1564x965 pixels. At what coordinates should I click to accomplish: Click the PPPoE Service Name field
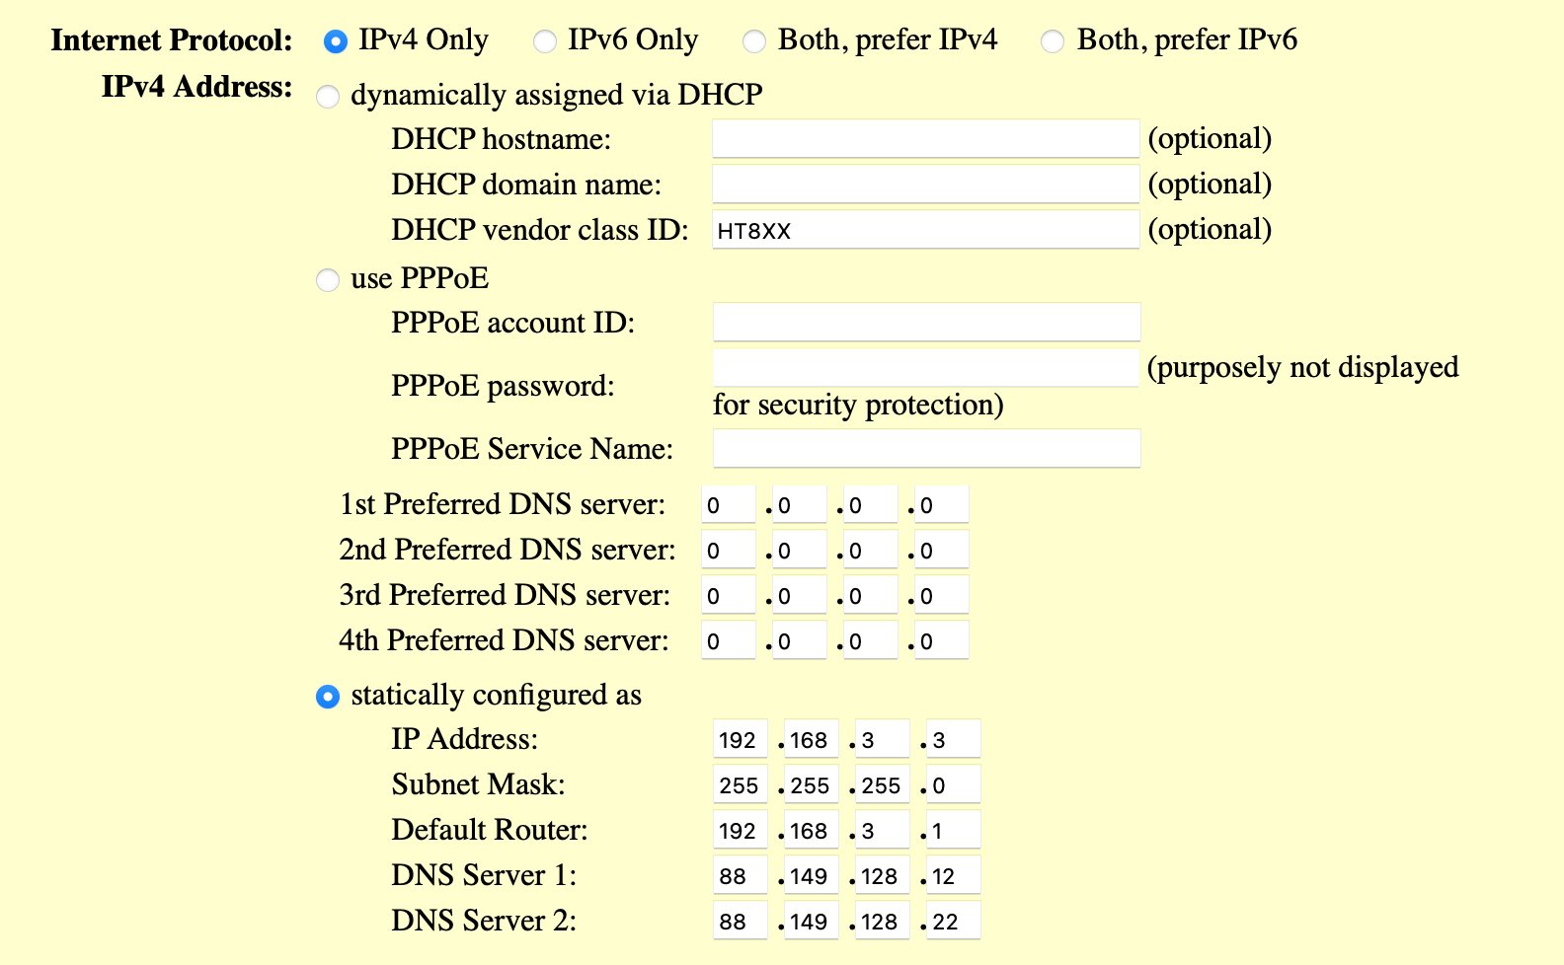[x=925, y=449]
